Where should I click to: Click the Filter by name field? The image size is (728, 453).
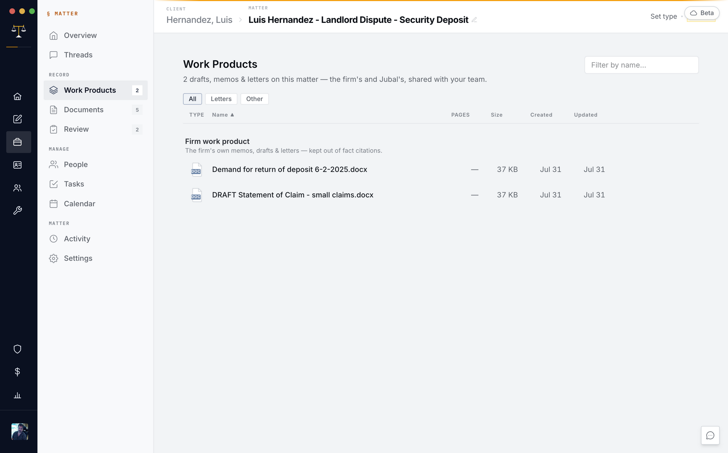(x=641, y=65)
